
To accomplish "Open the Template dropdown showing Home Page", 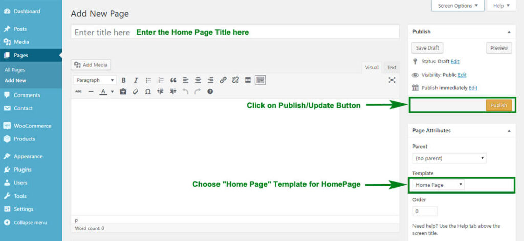I will tap(439, 185).
